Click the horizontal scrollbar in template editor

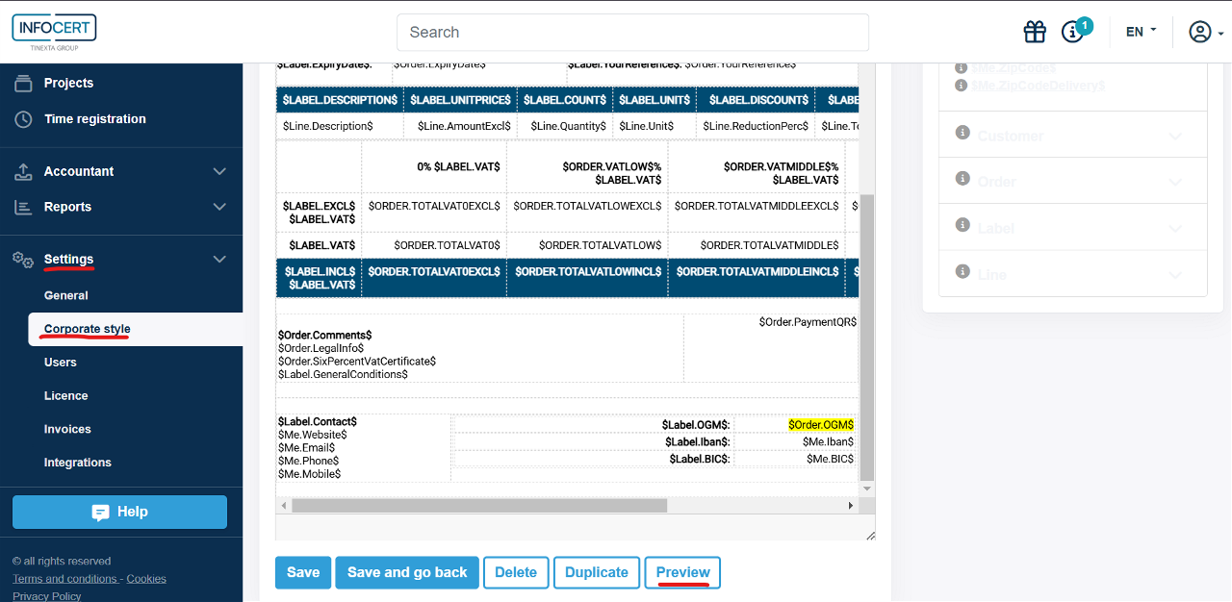479,506
